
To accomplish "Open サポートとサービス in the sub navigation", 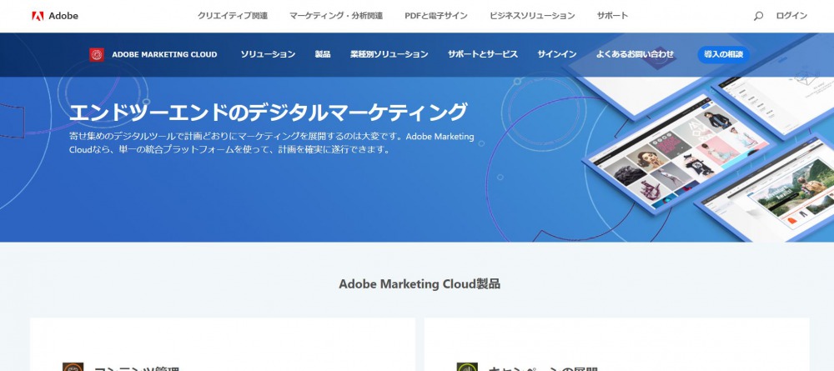I will point(482,55).
